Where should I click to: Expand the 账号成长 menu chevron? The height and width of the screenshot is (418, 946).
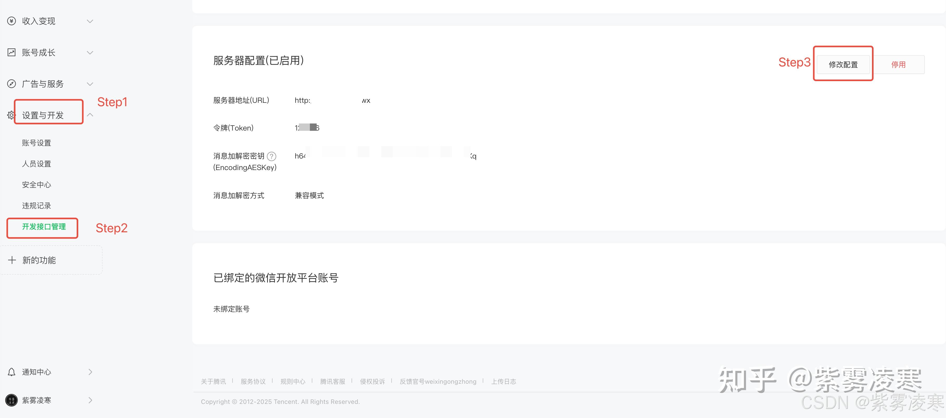tap(90, 53)
